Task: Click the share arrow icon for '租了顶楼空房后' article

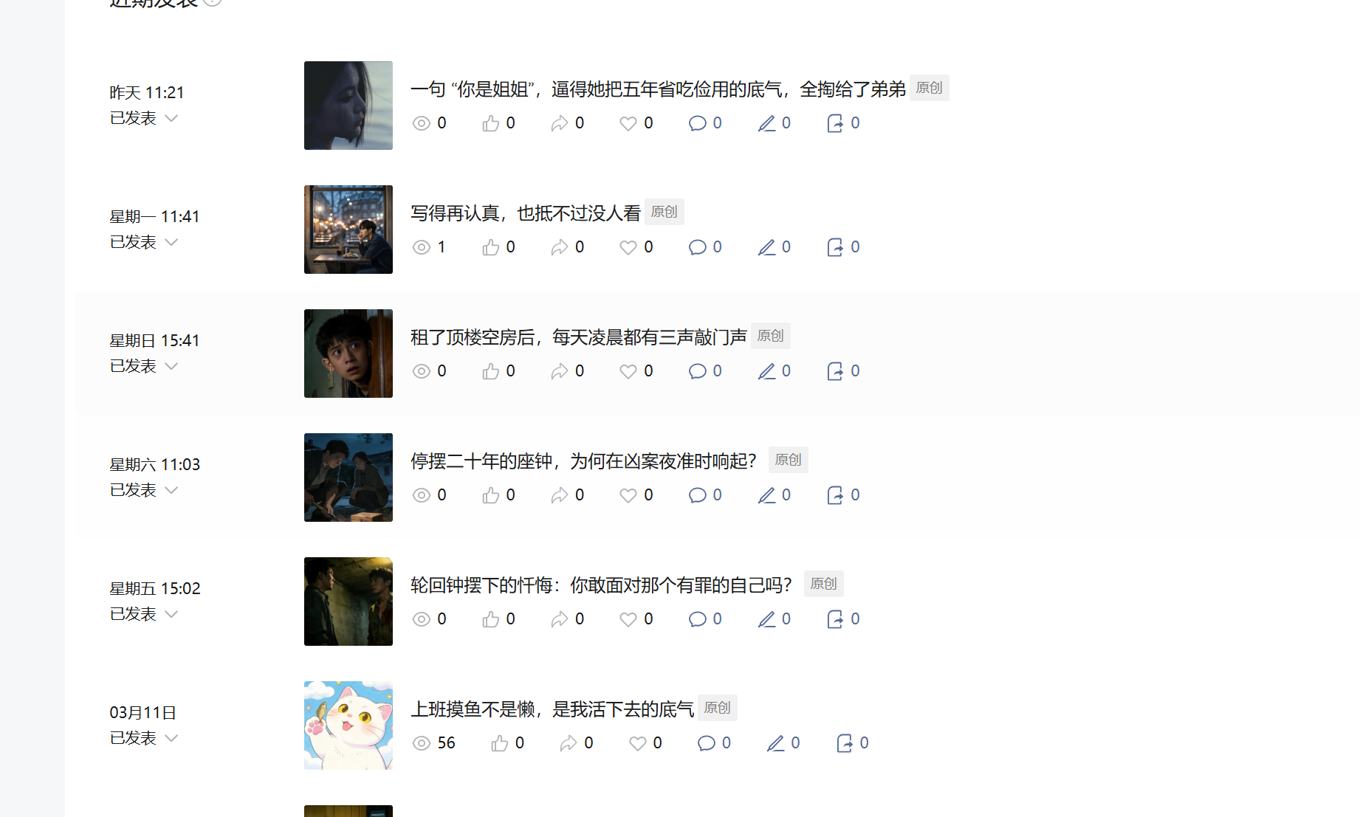Action: [x=559, y=371]
